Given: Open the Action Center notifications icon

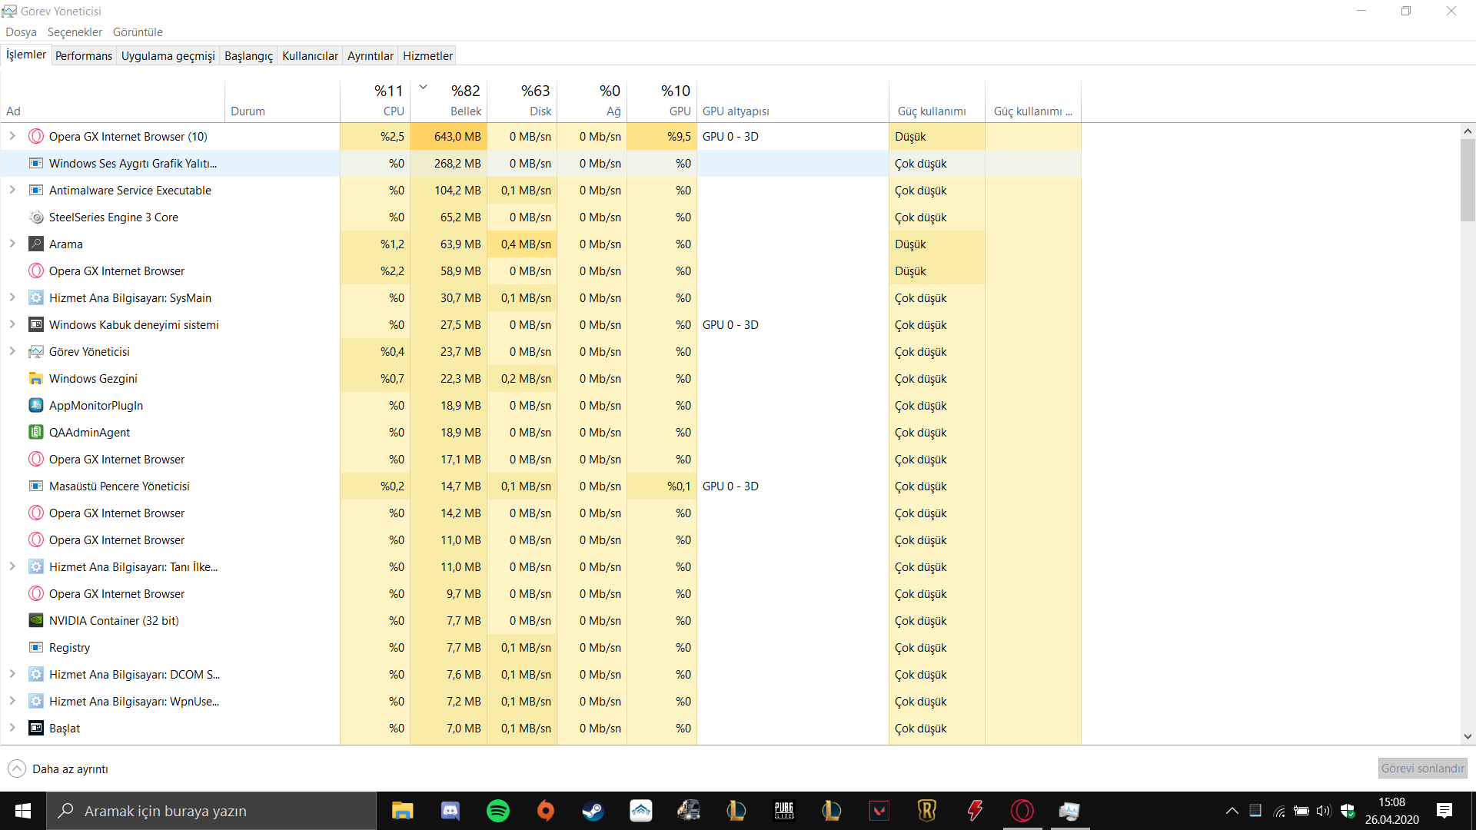Looking at the screenshot, I should (1444, 811).
